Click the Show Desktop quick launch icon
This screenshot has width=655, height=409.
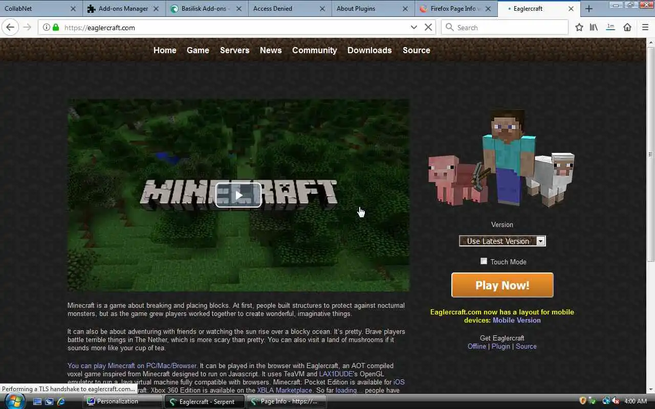point(37,402)
